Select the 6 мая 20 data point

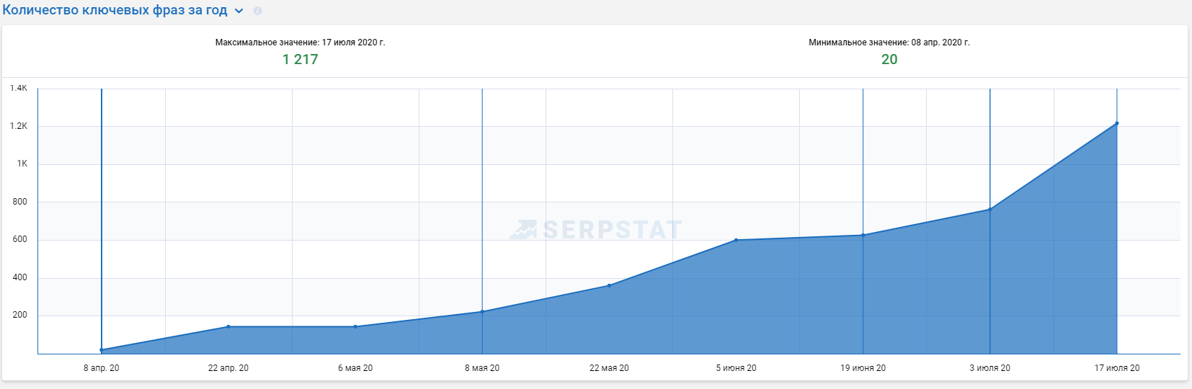pyautogui.click(x=355, y=326)
